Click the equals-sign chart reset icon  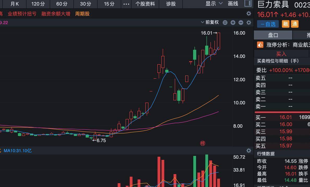[225, 23]
